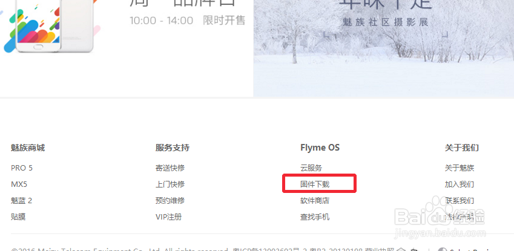Open the PRO 5 product link
Viewport: 514px width, 251px height.
coord(22,168)
